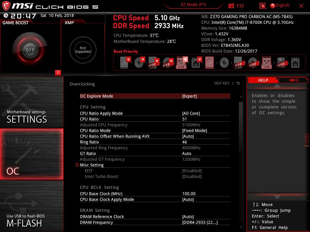Click the F12 screenshot label
This screenshot has width=310, height=232.
pos(240,6)
